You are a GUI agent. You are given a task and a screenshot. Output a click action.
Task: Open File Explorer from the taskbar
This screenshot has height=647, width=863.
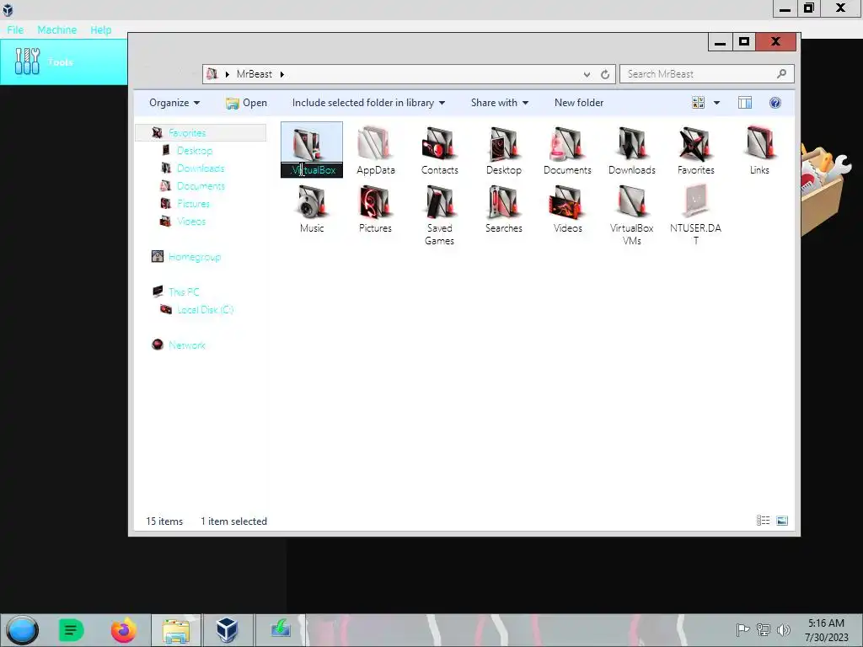coord(176,630)
